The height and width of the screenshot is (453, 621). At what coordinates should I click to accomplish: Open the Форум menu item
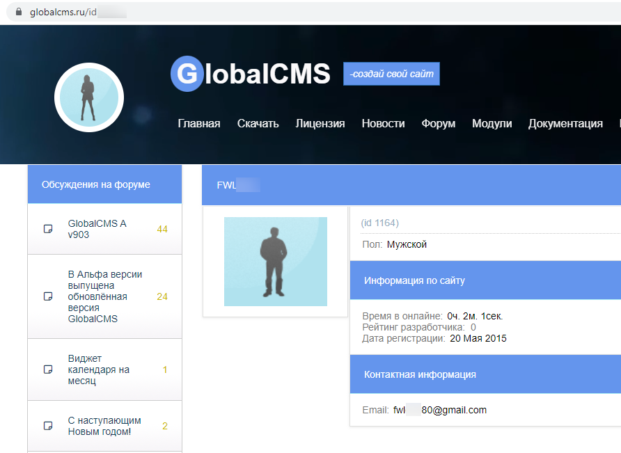[x=438, y=124]
